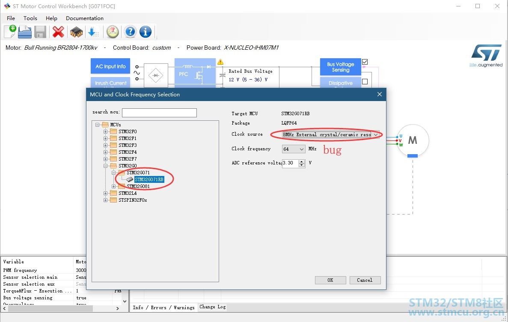
Task: Click the yellow warning triangle icon
Action: click(x=220, y=62)
